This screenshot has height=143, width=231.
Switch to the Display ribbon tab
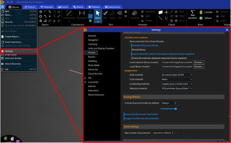tap(30, 7)
